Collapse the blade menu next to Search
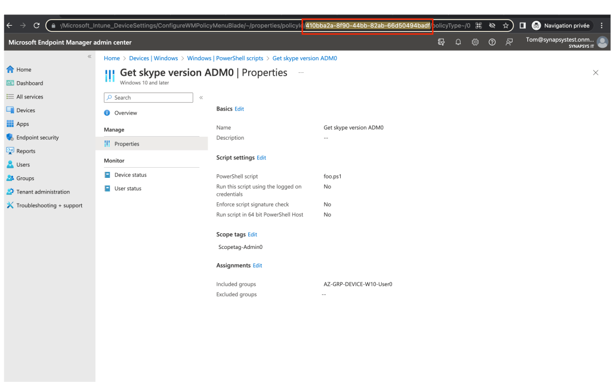The height and width of the screenshot is (382, 611). [x=201, y=97]
